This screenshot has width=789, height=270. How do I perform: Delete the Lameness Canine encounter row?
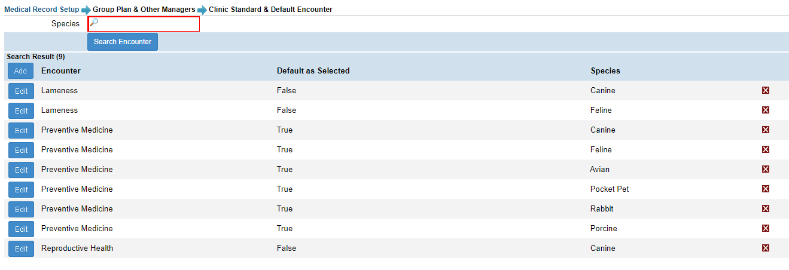pyautogui.click(x=765, y=90)
